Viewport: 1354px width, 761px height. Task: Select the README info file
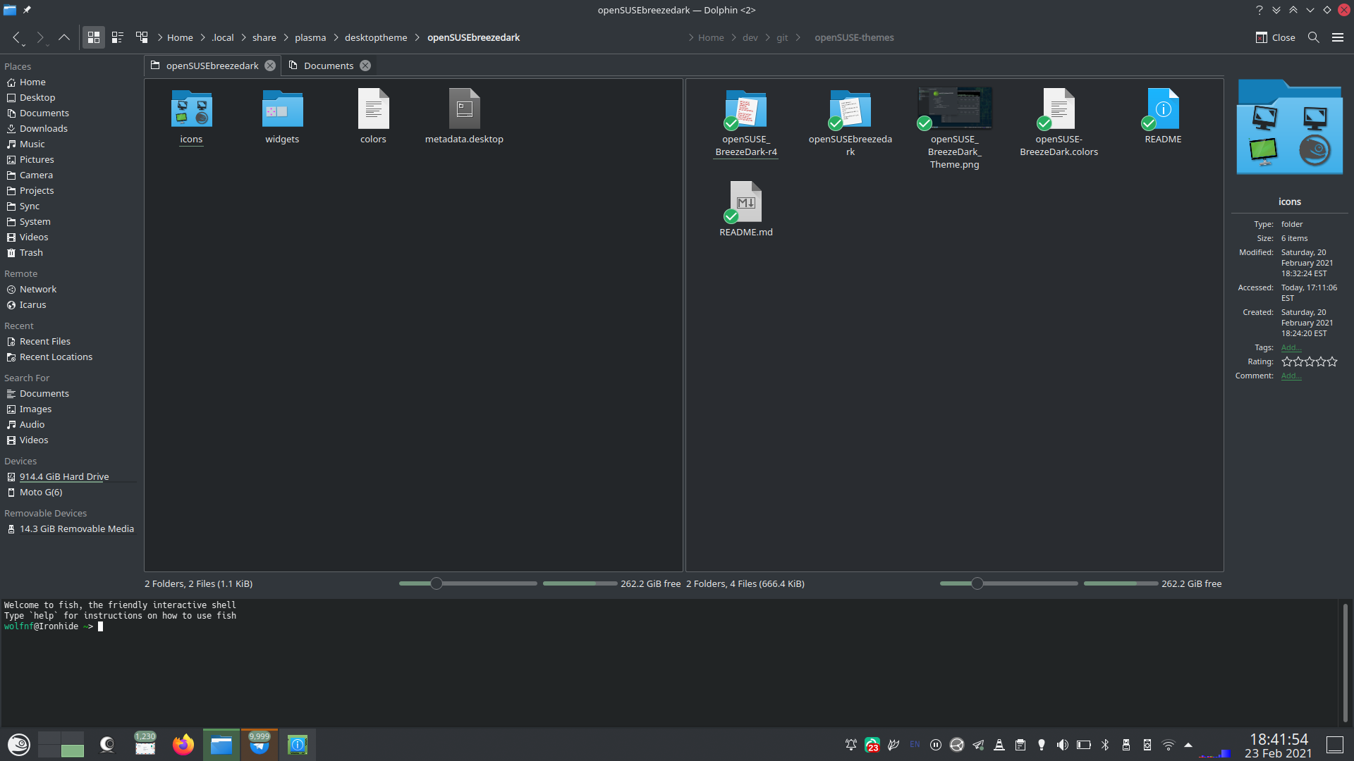[x=1163, y=116]
